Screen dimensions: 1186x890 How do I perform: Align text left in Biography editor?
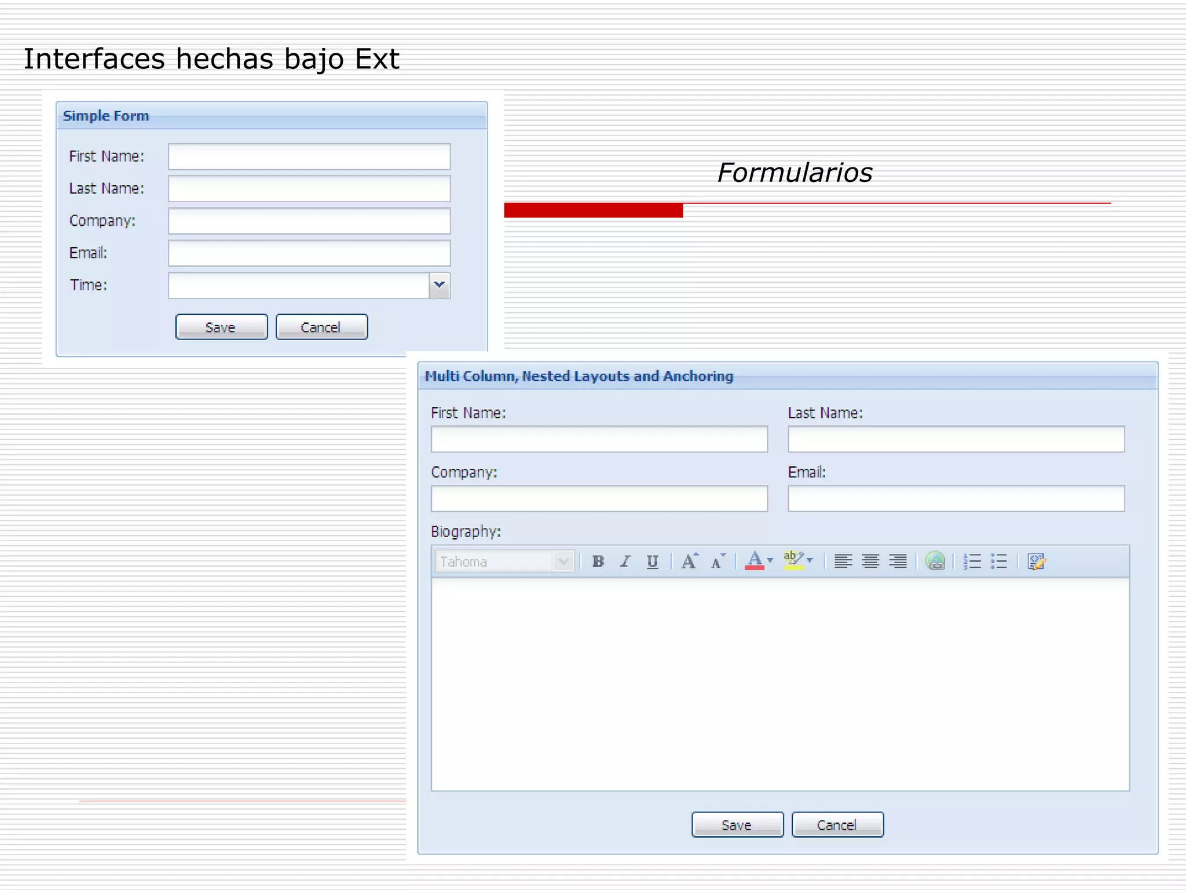pos(843,561)
